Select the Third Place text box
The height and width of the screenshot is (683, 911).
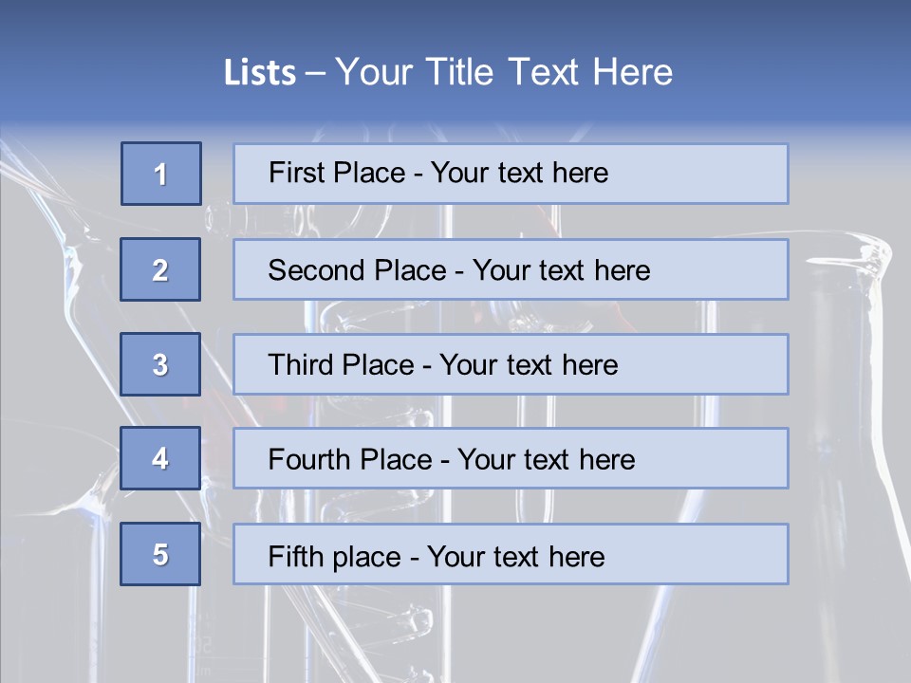pos(511,364)
